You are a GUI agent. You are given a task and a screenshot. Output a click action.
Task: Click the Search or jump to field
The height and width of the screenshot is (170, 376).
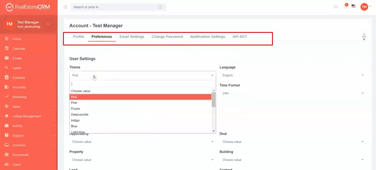[x=115, y=7]
